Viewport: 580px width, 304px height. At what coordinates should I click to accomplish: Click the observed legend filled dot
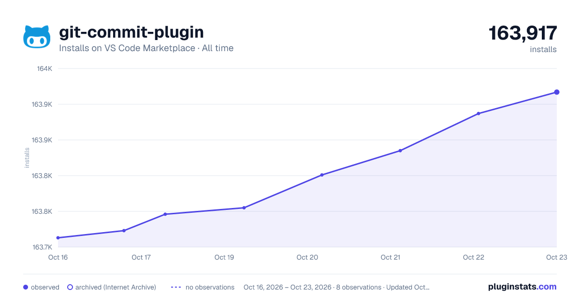point(26,287)
